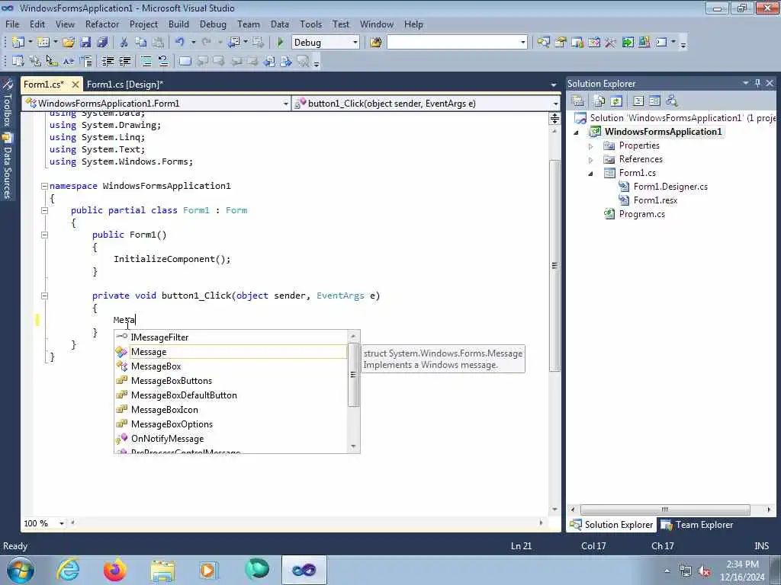Viewport: 781px width, 585px height.
Task: Click the Undo arrow icon
Action: 180,43
